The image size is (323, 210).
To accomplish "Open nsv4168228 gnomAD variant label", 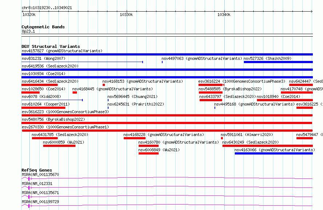I will pyautogui.click(x=164, y=135).
